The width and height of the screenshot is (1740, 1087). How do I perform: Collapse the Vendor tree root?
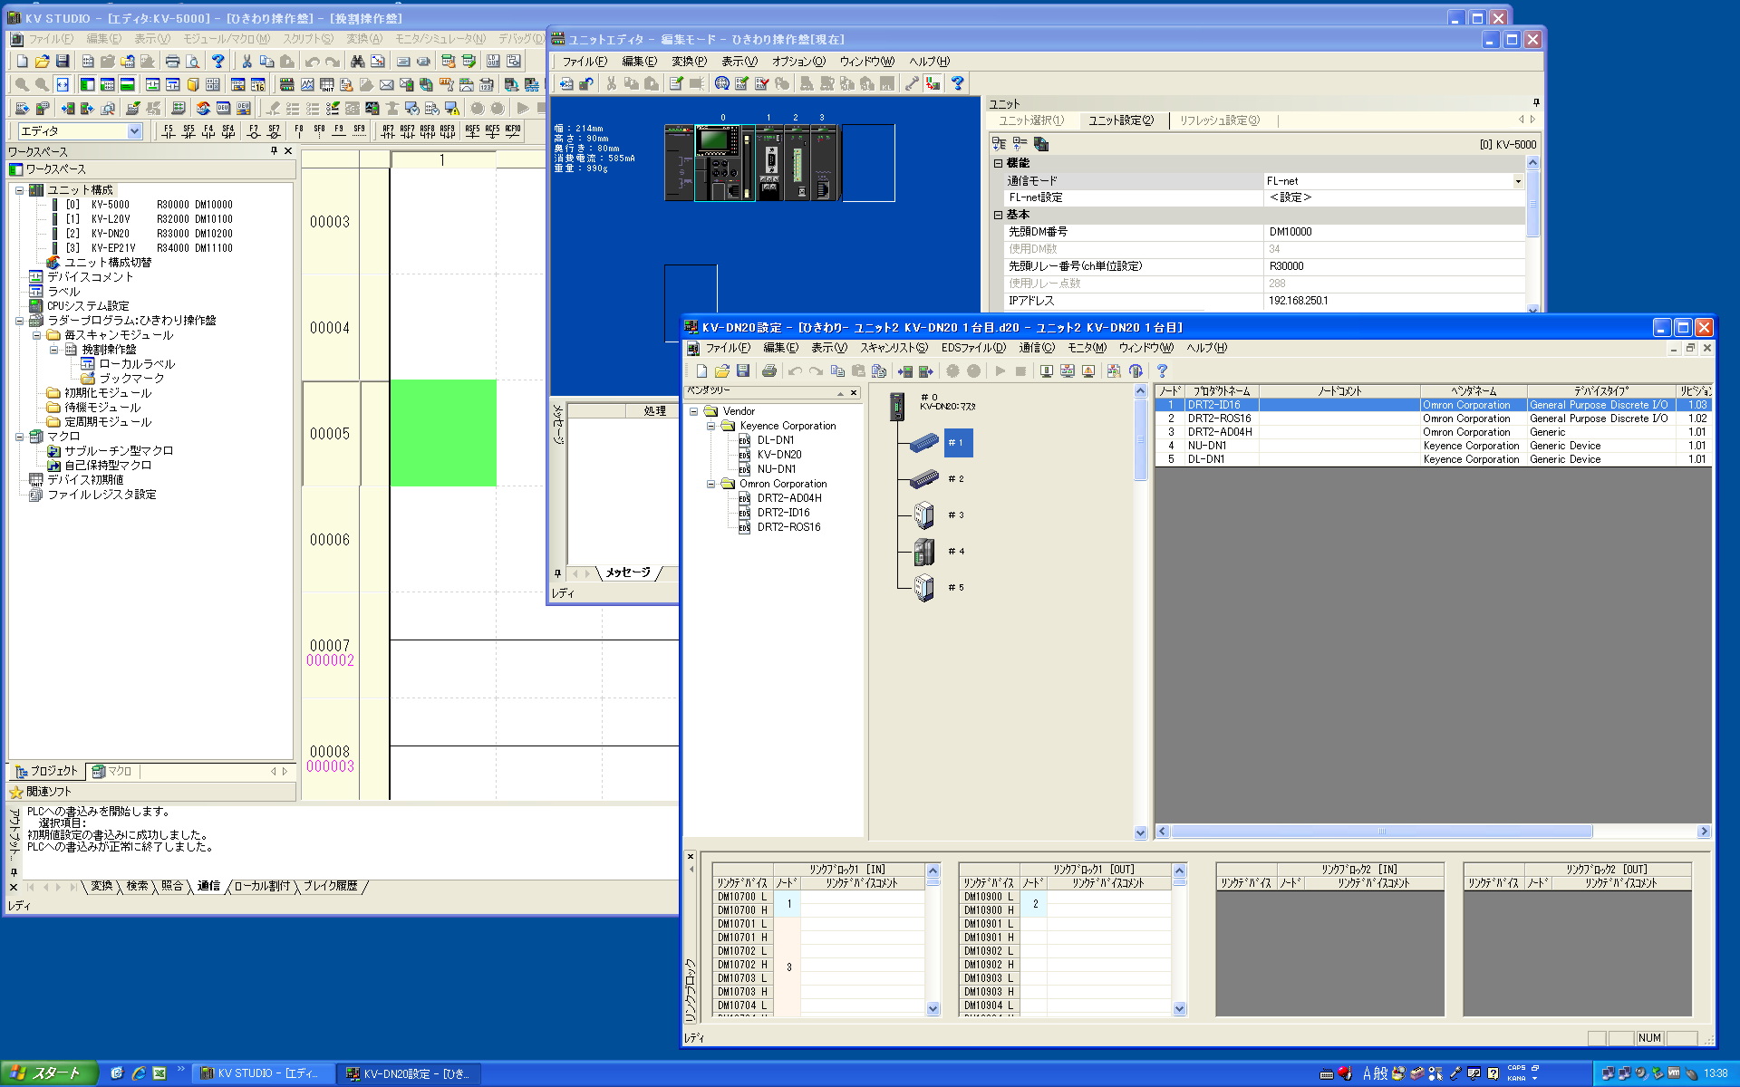pyautogui.click(x=694, y=411)
